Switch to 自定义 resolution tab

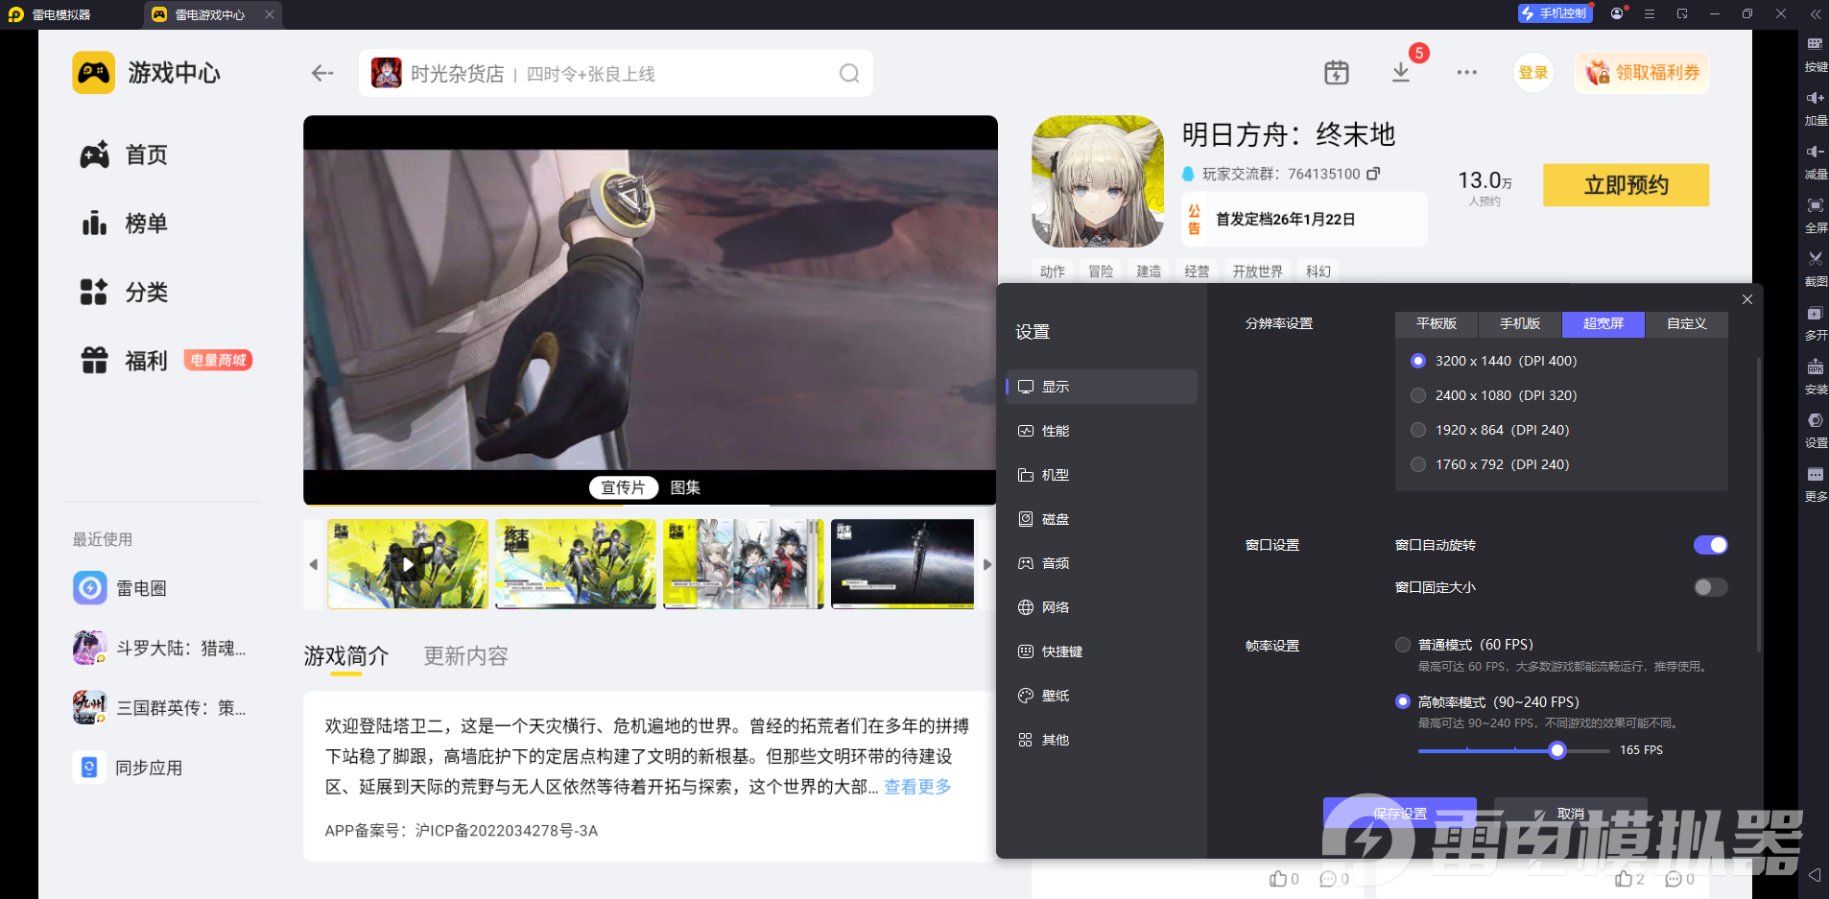coord(1687,324)
